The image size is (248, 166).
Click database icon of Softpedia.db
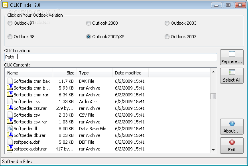tap(10, 128)
